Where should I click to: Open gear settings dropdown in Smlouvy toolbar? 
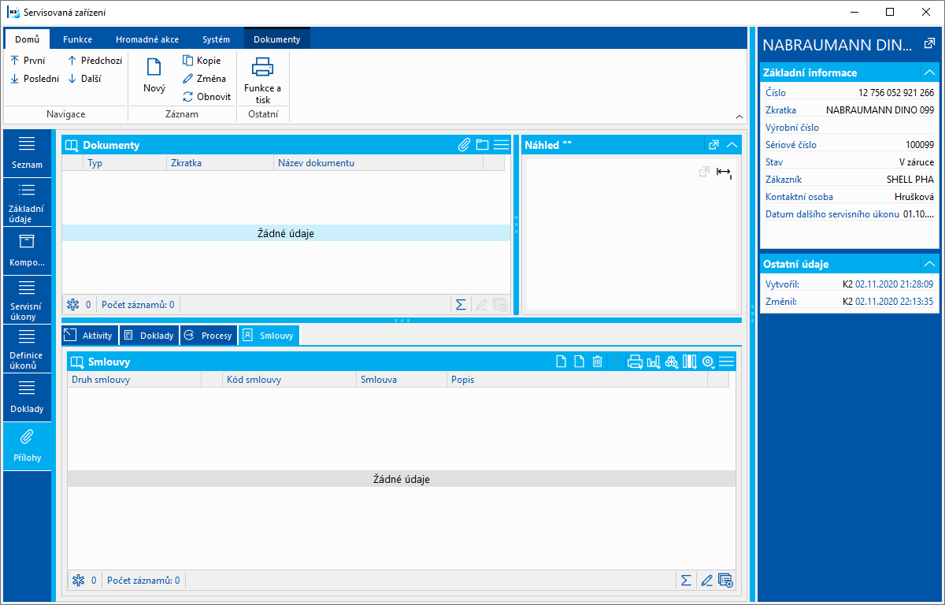(x=708, y=362)
